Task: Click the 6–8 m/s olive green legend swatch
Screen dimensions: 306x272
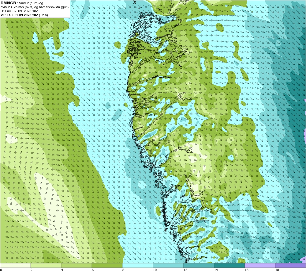Action: pos(107,265)
